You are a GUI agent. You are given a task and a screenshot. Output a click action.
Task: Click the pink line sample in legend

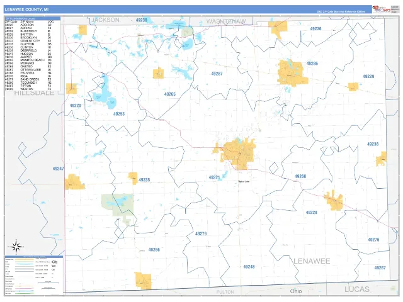click(x=25, y=288)
